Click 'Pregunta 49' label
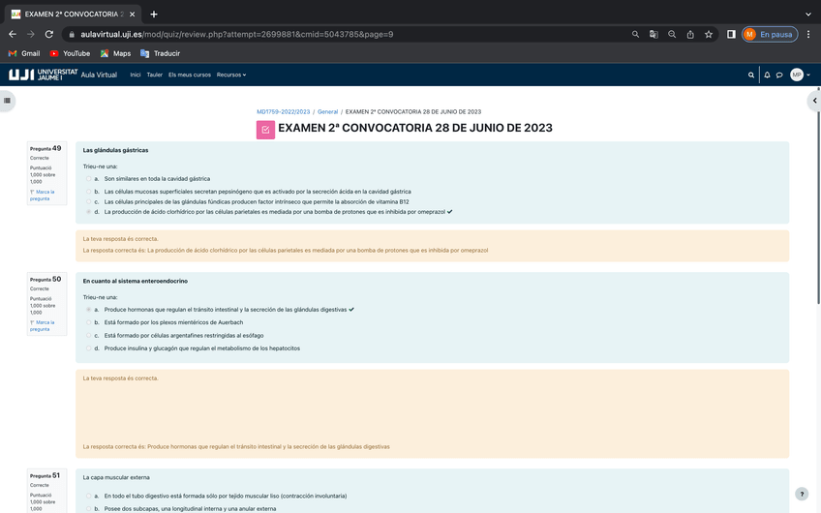 click(46, 148)
